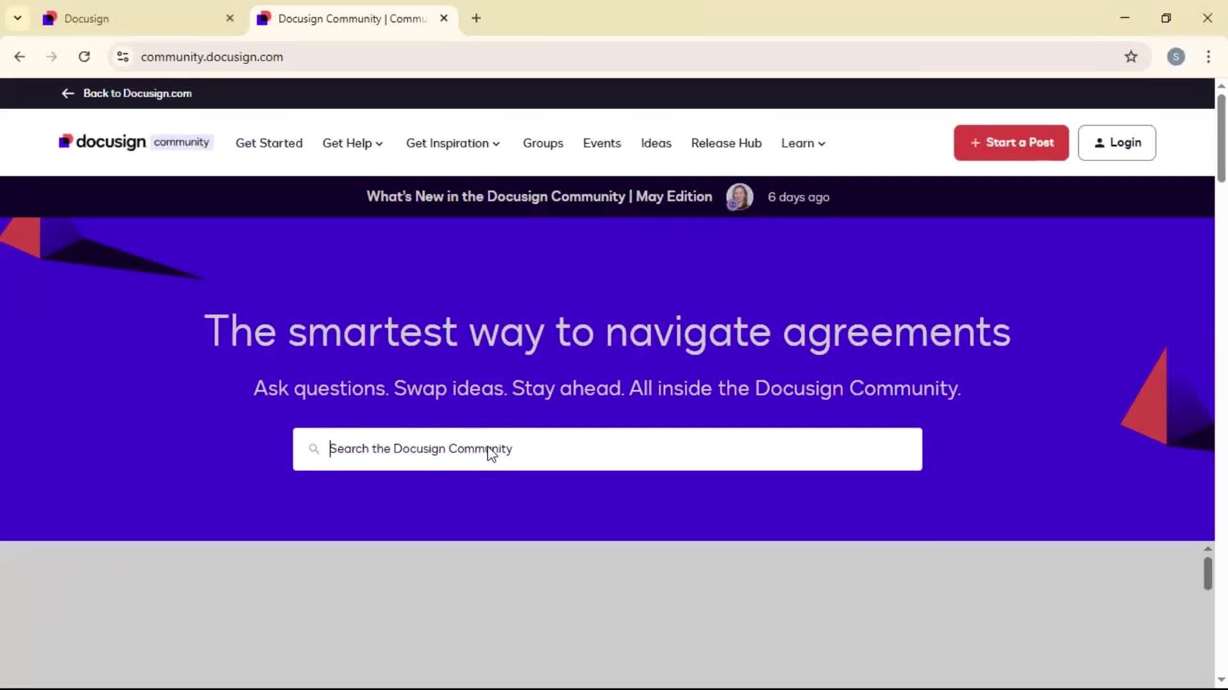Open a new browser tab

[x=476, y=19]
